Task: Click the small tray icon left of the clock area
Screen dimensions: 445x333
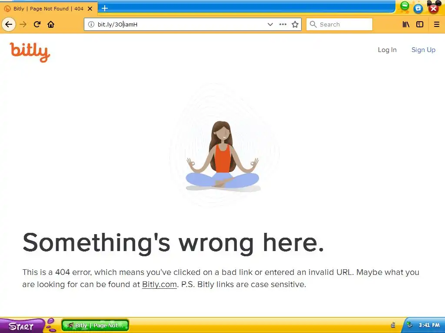Action: click(393, 325)
